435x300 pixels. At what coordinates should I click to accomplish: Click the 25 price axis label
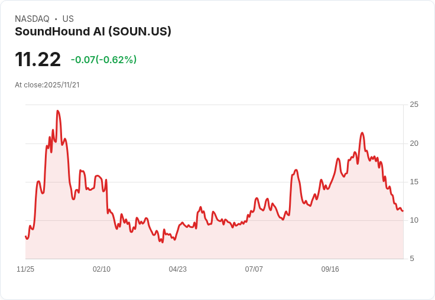[414, 105]
